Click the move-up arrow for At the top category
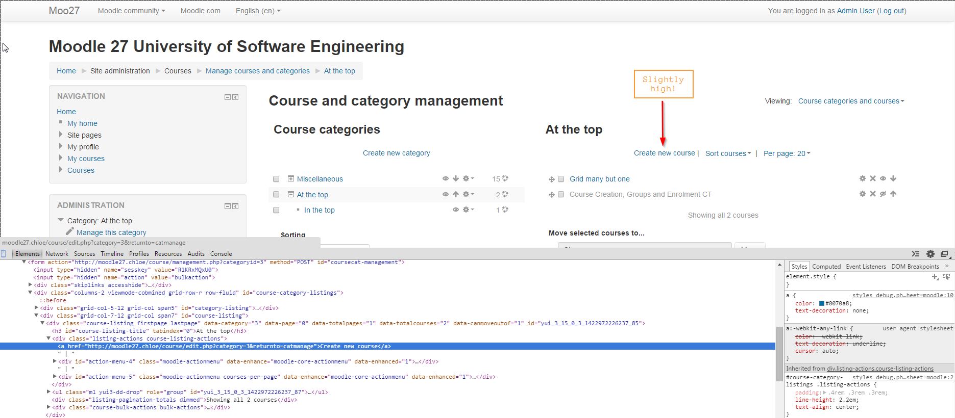 point(456,194)
